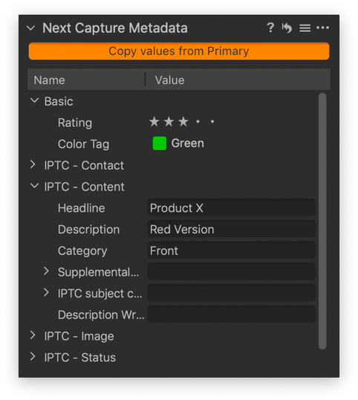The height and width of the screenshot is (400, 358).
Task: Click the Headline field containing Product X
Action: pos(231,207)
